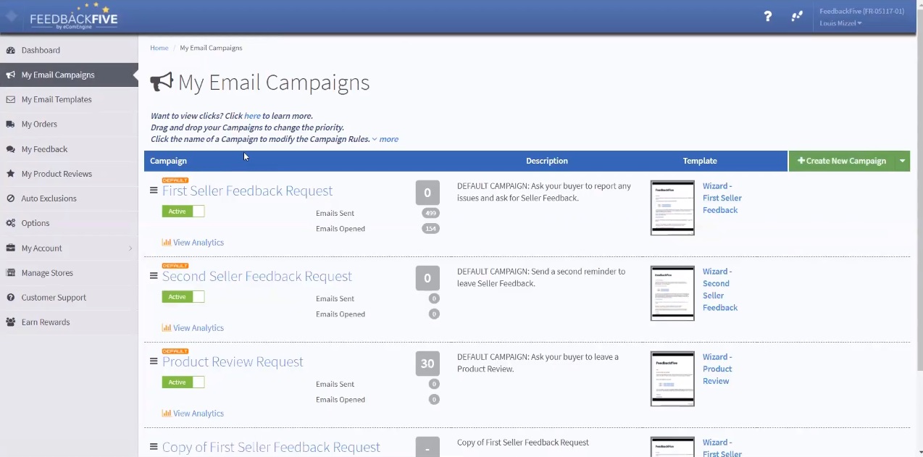Open Product Review Request campaign name

tap(233, 361)
